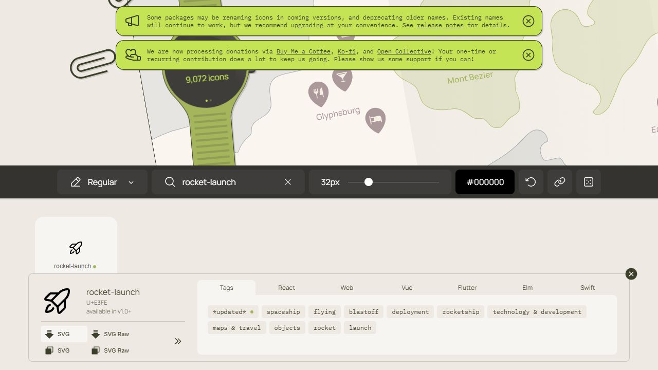Open the Web code tab
This screenshot has width=658, height=370.
347,288
